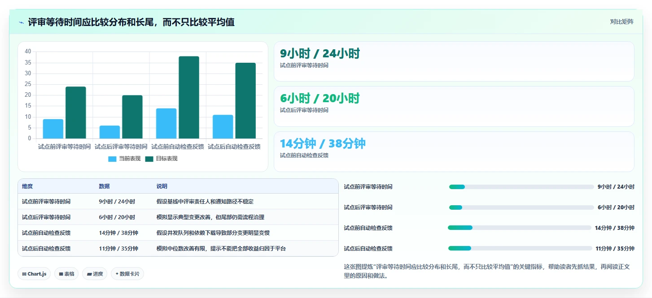652x298 pixels.
Task: Click the y-axis value 40
Action: (28, 52)
